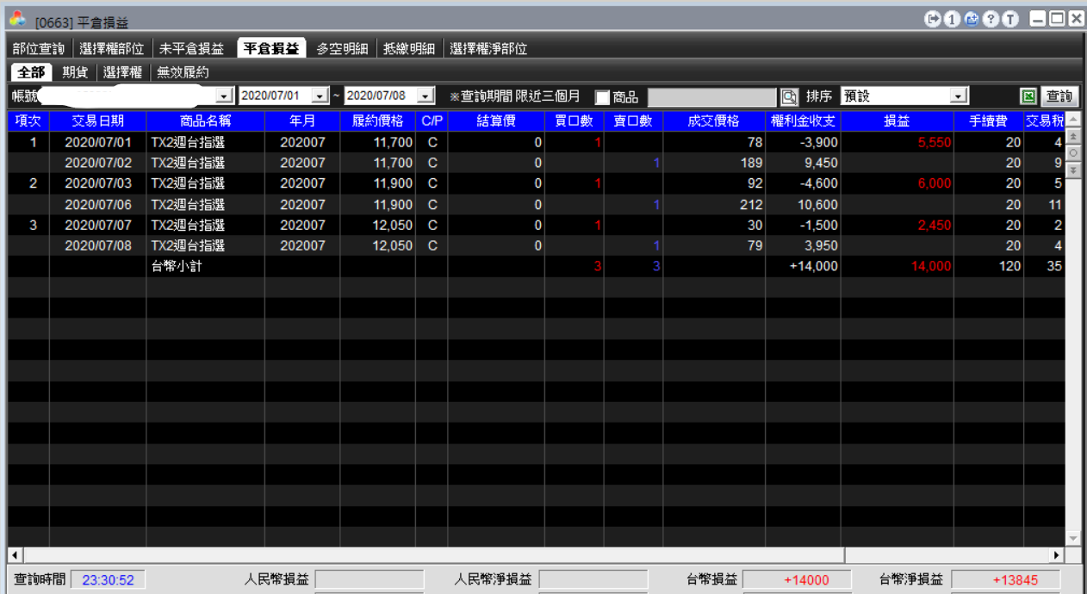Click the arrow exit icon in title bar
The image size is (1087, 594).
(x=933, y=19)
